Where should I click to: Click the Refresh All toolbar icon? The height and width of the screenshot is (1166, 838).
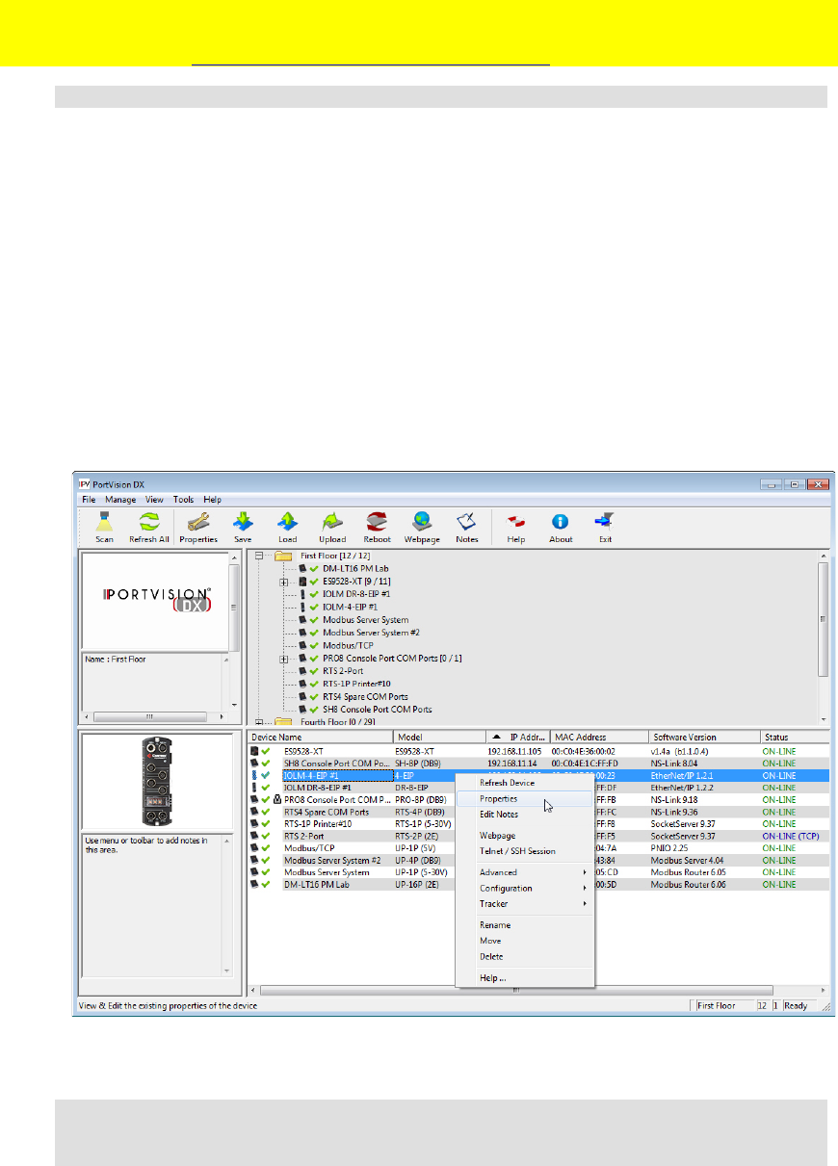click(148, 528)
